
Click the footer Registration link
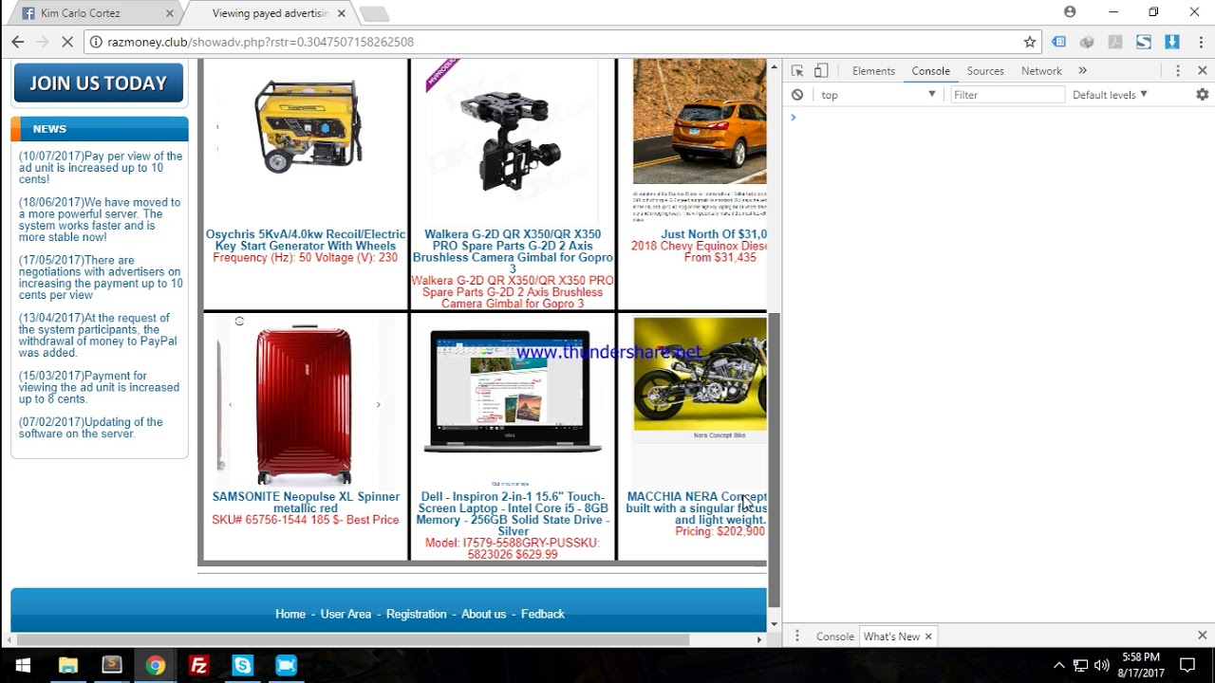(416, 614)
